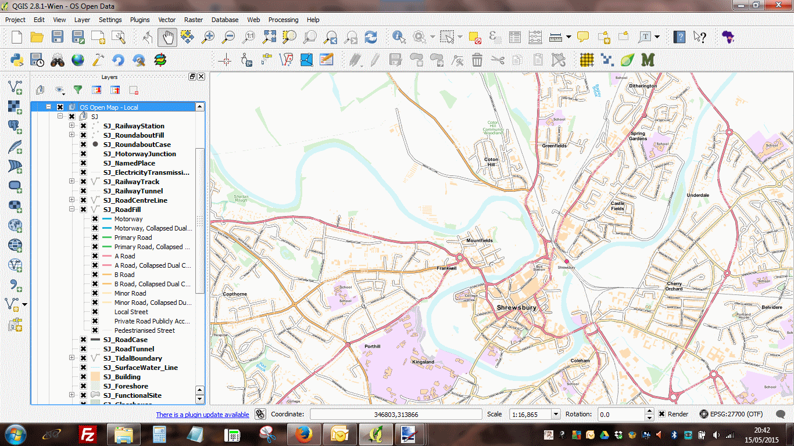Click the Measure Line ruler tool

[556, 37]
